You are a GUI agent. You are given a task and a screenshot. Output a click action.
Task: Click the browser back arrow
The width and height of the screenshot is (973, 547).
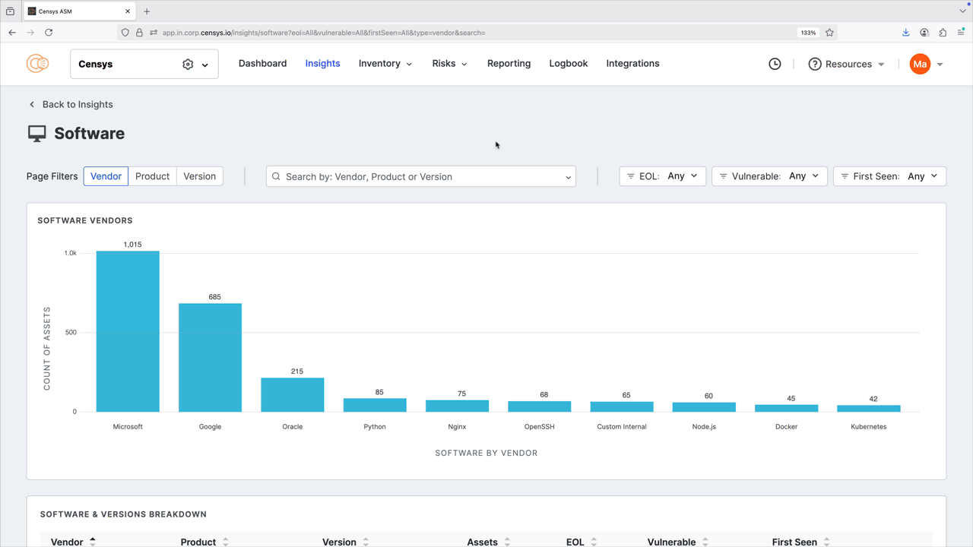12,33
